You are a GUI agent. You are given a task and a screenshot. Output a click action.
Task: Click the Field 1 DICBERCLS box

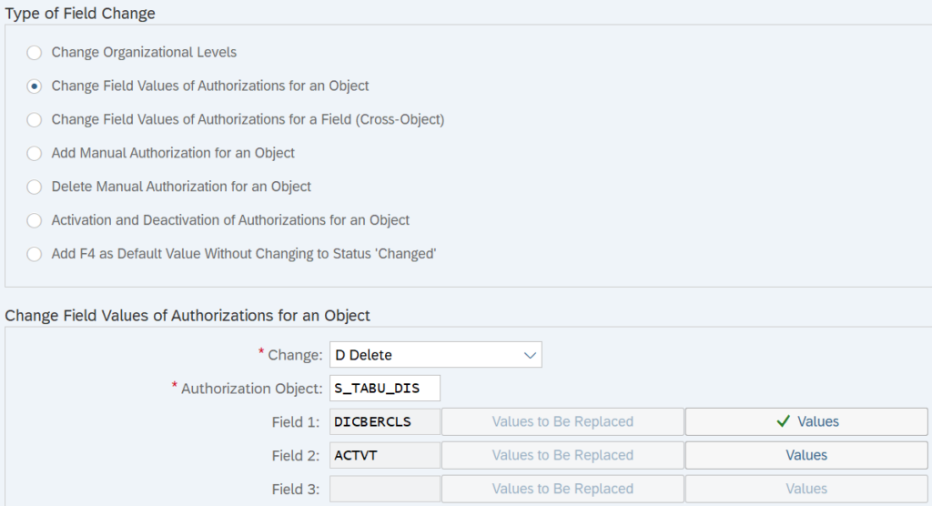pyautogui.click(x=384, y=421)
